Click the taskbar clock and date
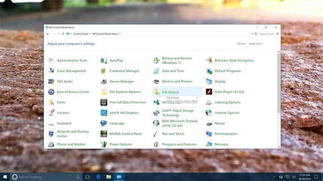The height and width of the screenshot is (181, 323). coord(305,177)
